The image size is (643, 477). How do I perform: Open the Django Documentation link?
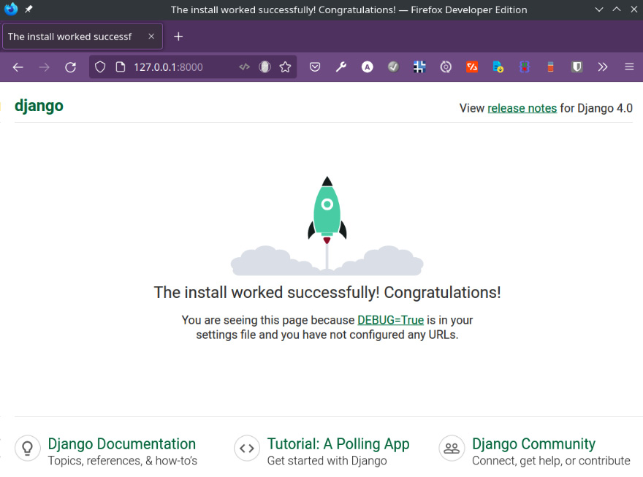[122, 444]
